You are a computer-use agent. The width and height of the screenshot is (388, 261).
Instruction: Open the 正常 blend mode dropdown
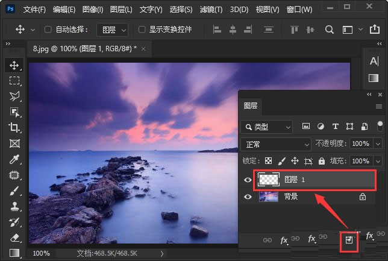(x=275, y=144)
